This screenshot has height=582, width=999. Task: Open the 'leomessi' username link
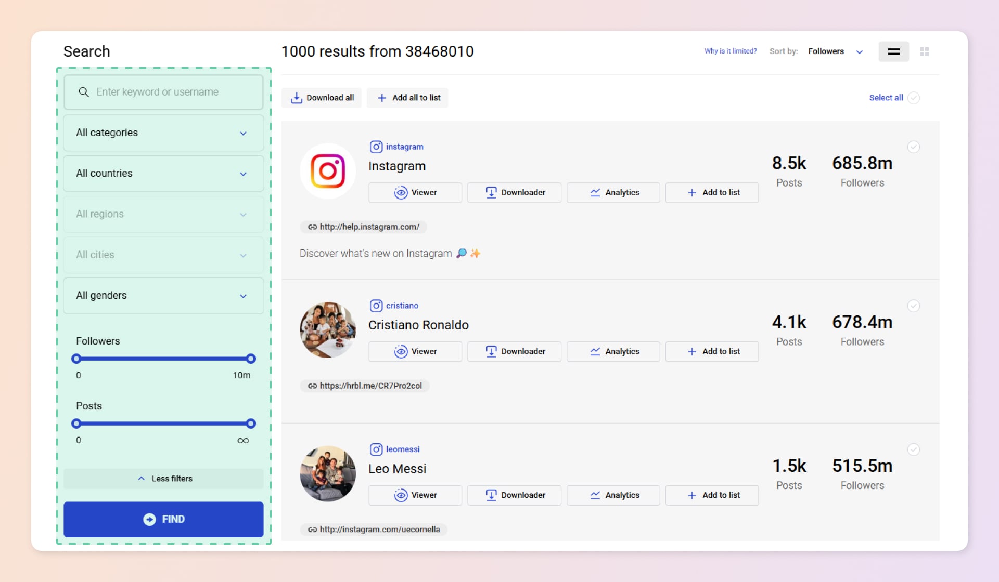pos(403,449)
